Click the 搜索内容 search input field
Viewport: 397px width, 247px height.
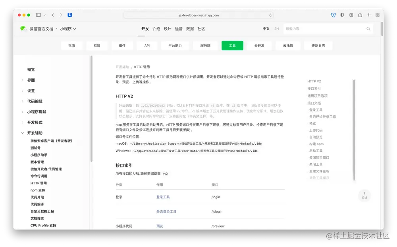pos(314,29)
